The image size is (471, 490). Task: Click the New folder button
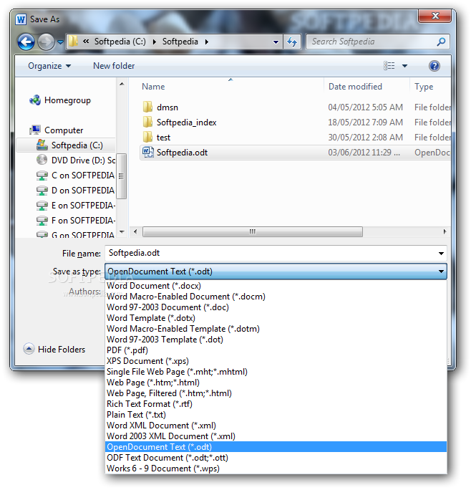coord(114,66)
